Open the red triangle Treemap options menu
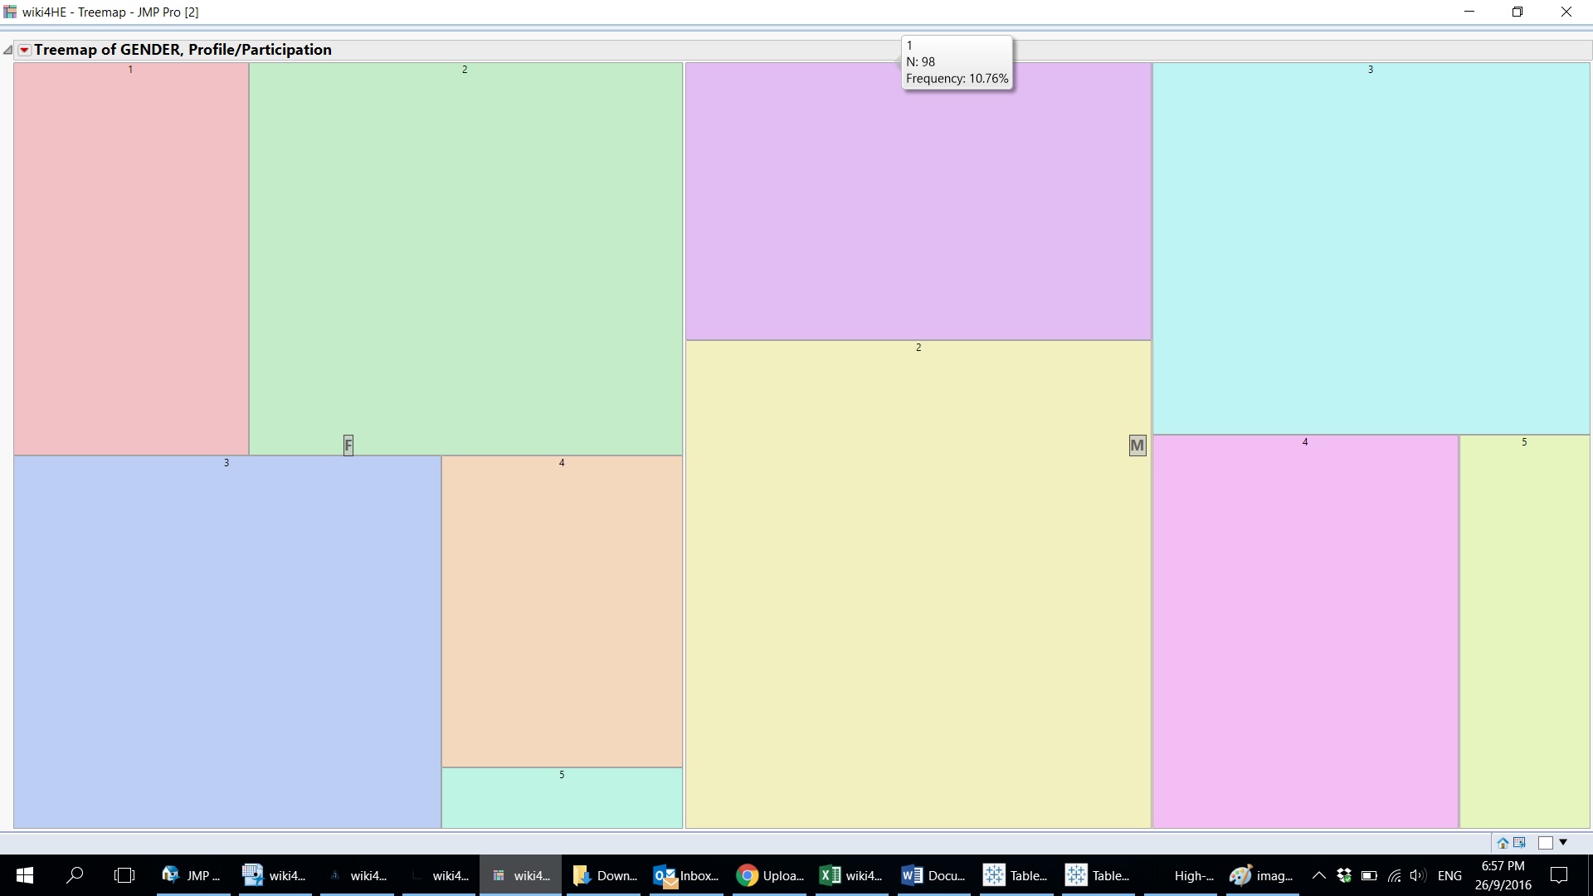The image size is (1593, 896). [25, 50]
